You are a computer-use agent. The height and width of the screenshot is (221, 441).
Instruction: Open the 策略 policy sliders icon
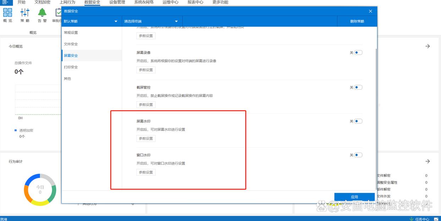tap(25, 13)
